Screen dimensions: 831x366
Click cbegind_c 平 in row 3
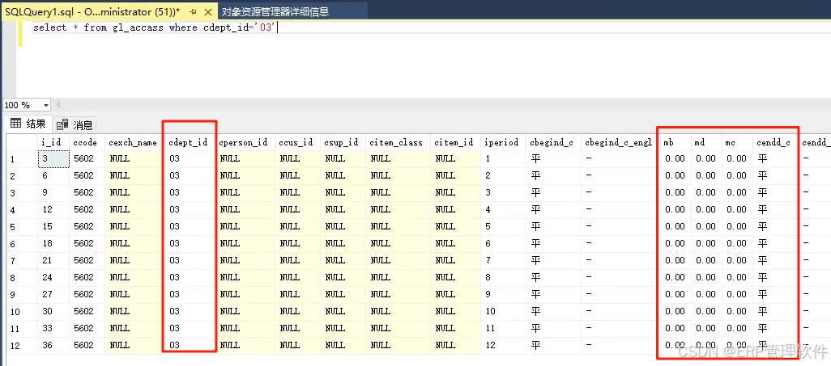[552, 192]
